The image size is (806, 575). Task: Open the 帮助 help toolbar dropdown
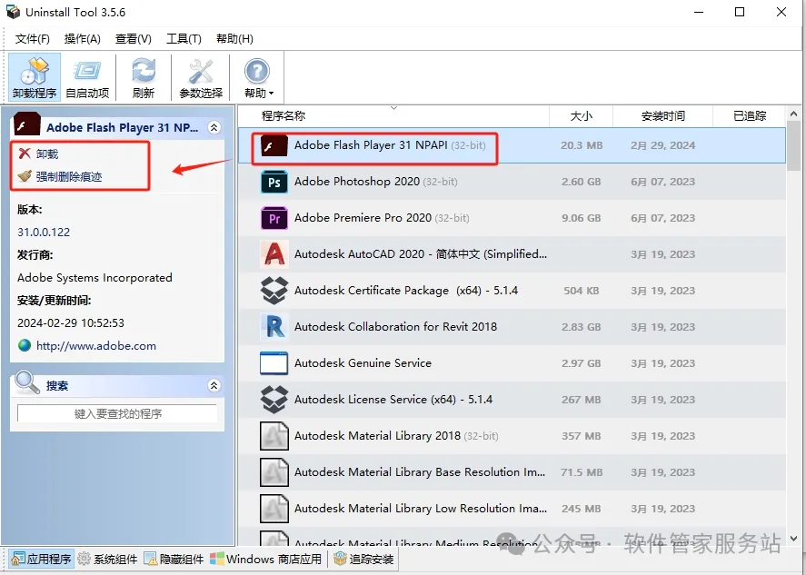[x=257, y=77]
